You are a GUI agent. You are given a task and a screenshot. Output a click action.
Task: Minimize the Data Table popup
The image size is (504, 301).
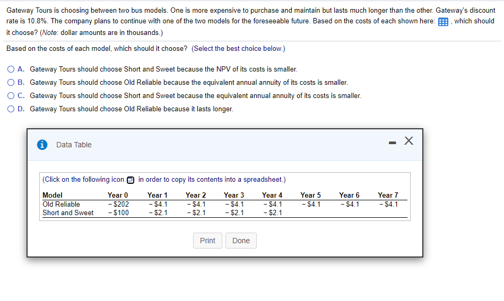pos(392,143)
